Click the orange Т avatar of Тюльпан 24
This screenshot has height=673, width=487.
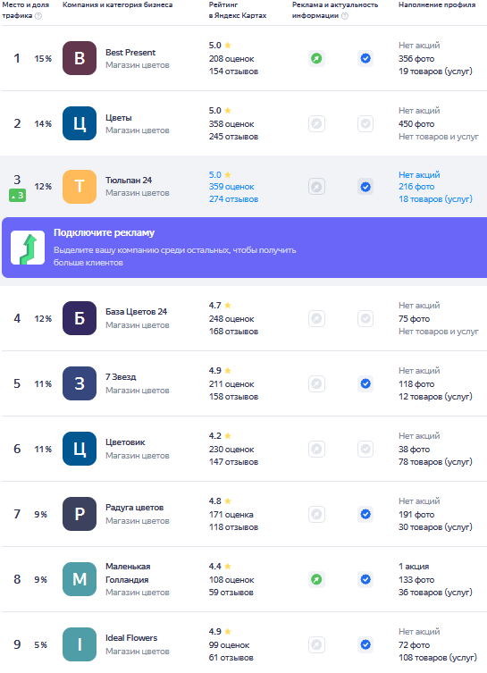pyautogui.click(x=80, y=187)
